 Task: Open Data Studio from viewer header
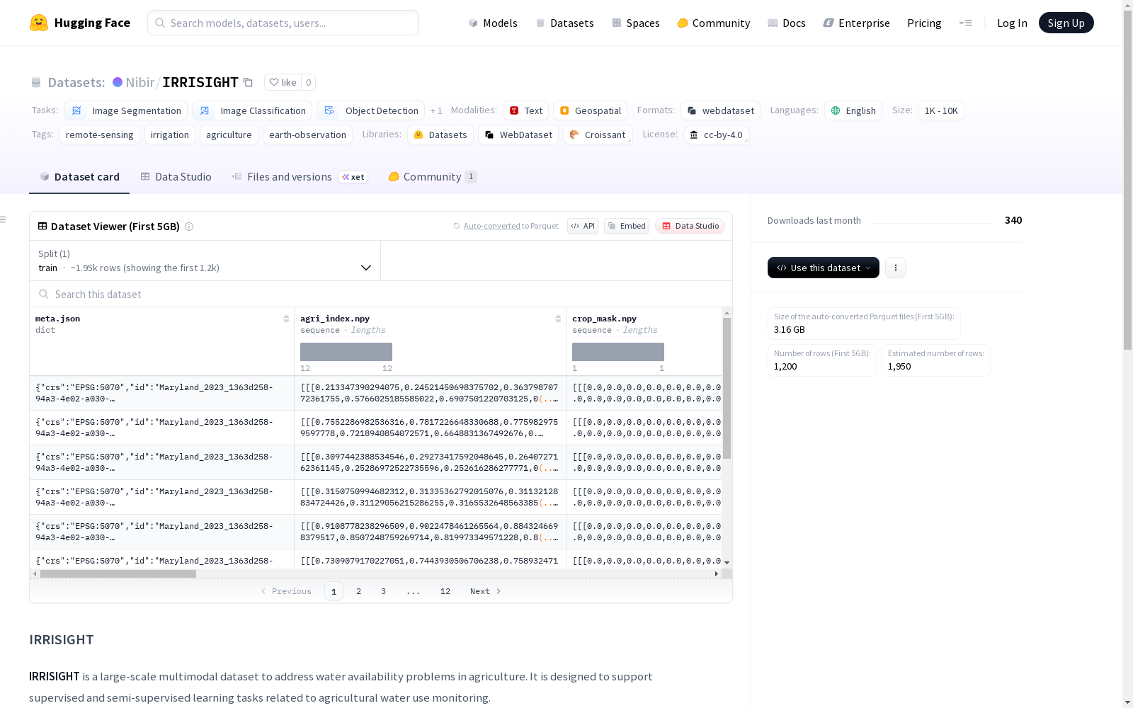690,226
